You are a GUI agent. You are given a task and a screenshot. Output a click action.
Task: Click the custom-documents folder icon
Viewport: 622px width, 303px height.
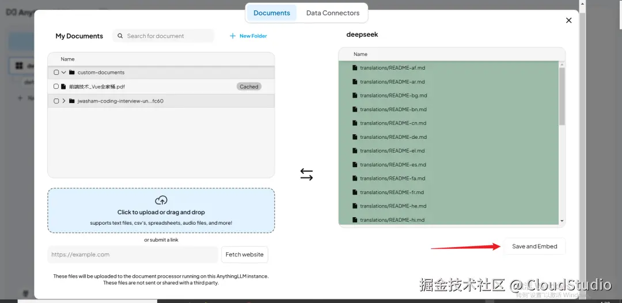click(72, 72)
